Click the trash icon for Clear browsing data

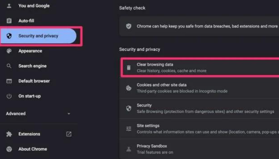pyautogui.click(x=129, y=68)
